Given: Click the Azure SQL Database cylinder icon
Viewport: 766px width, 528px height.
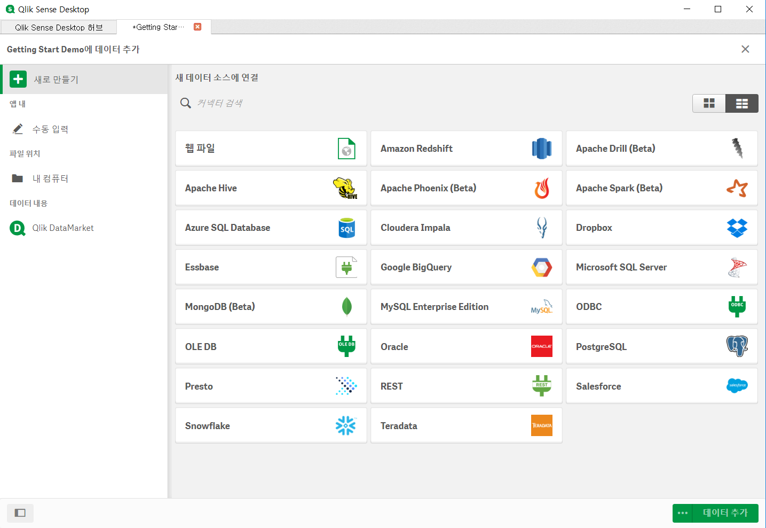Looking at the screenshot, I should point(347,228).
